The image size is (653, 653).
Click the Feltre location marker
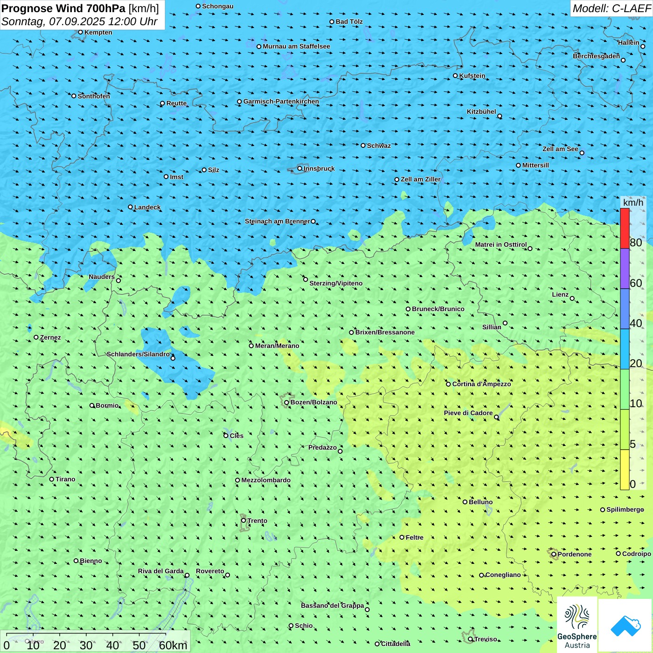tap(402, 537)
